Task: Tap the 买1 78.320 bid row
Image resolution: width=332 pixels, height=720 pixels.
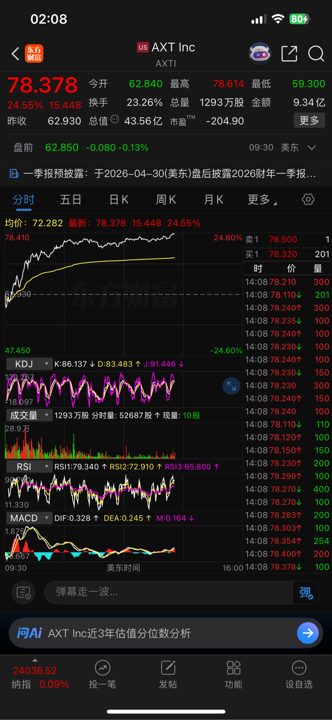Action: tap(287, 254)
